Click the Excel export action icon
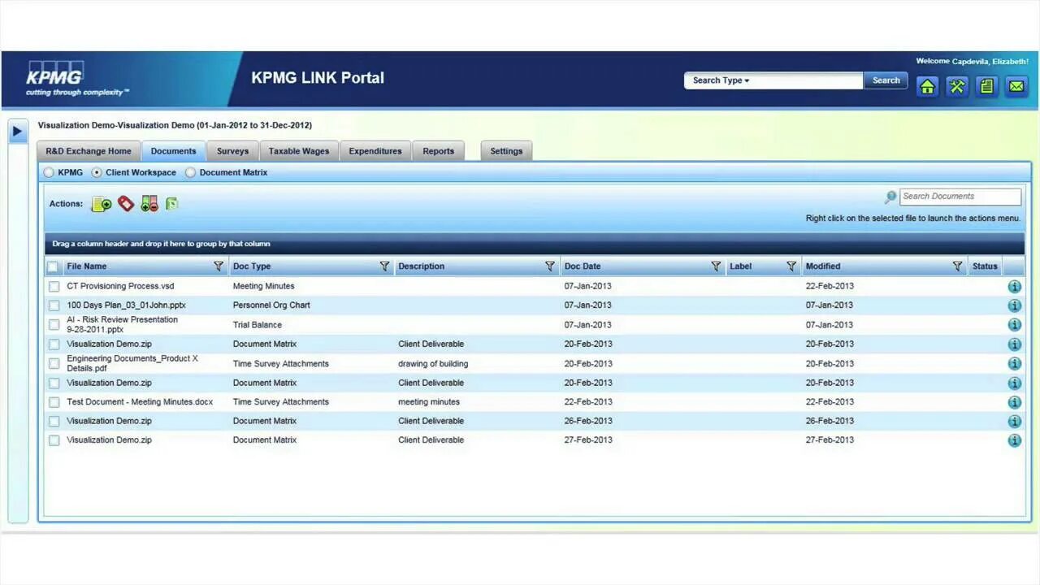1040x585 pixels. [171, 204]
